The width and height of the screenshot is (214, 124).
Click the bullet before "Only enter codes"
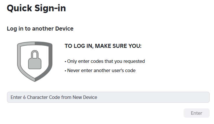[x=65, y=61]
